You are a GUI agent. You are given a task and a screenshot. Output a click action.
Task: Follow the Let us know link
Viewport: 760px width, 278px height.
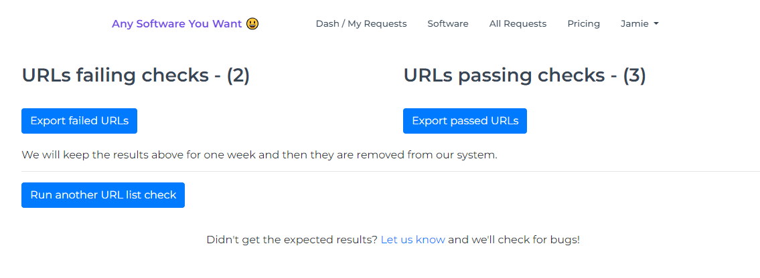(x=413, y=239)
